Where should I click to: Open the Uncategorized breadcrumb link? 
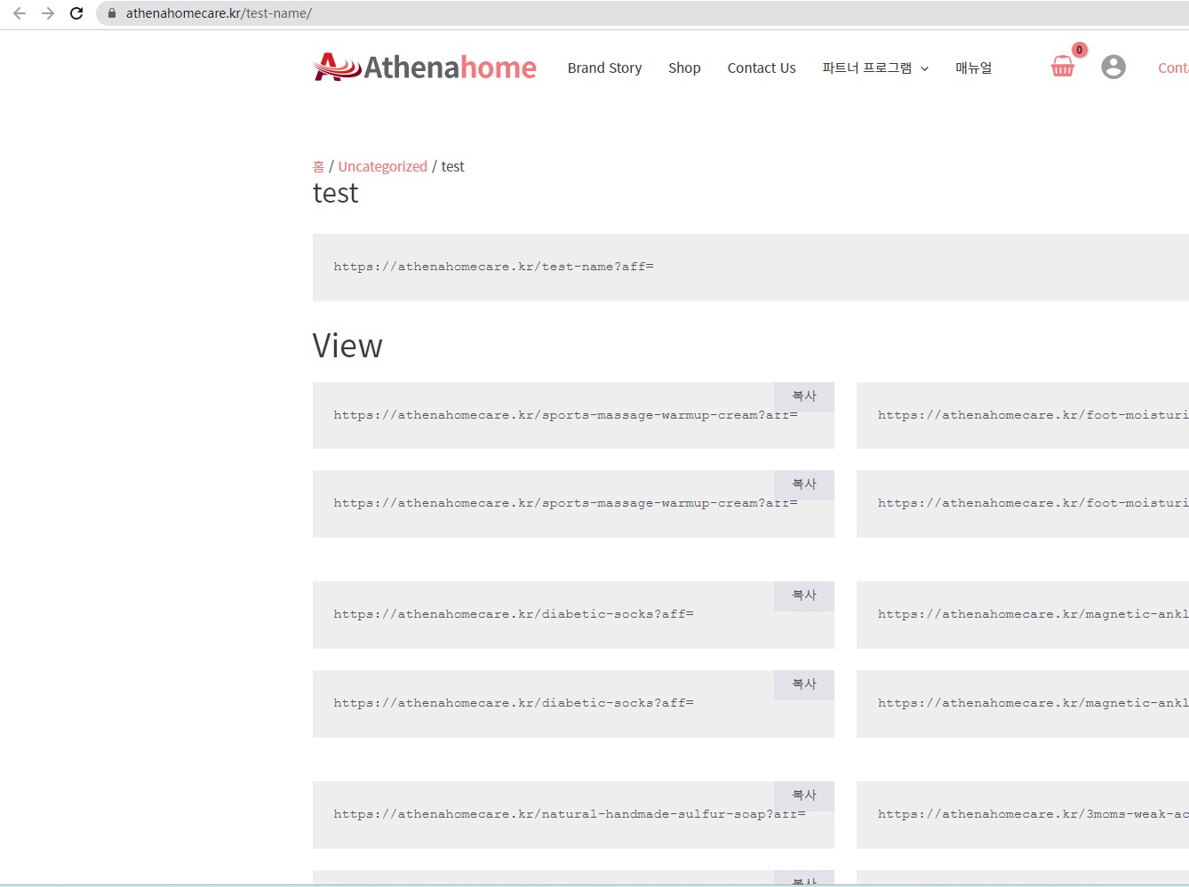[x=382, y=166]
